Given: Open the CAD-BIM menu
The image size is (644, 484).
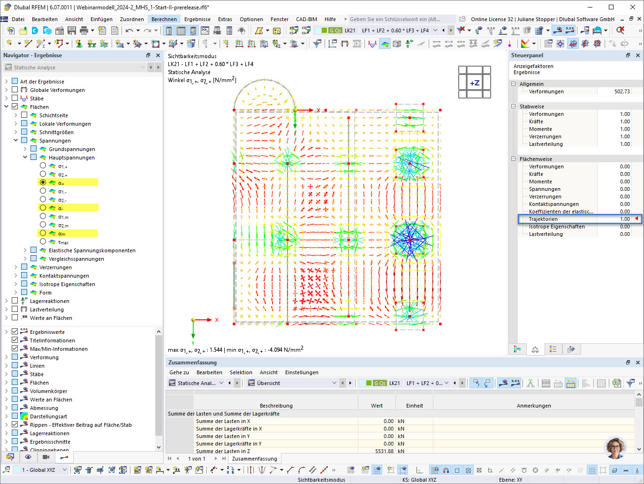Looking at the screenshot, I should pos(306,19).
